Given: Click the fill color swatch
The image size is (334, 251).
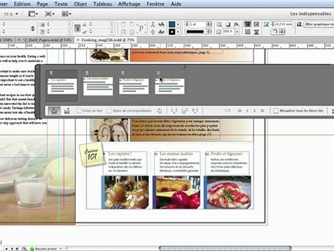Looking at the screenshot, I should click(172, 24).
